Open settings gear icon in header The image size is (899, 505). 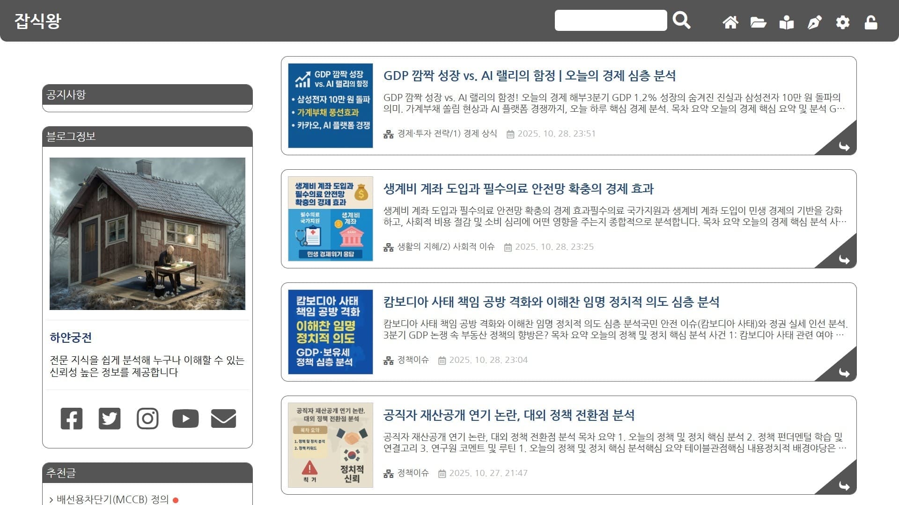[x=843, y=22]
